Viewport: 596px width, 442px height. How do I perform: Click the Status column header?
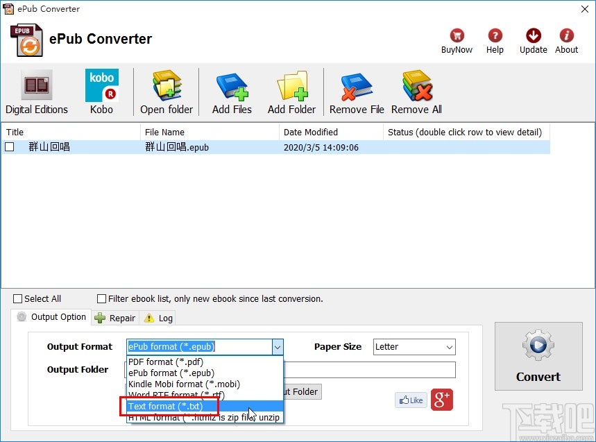pos(466,132)
